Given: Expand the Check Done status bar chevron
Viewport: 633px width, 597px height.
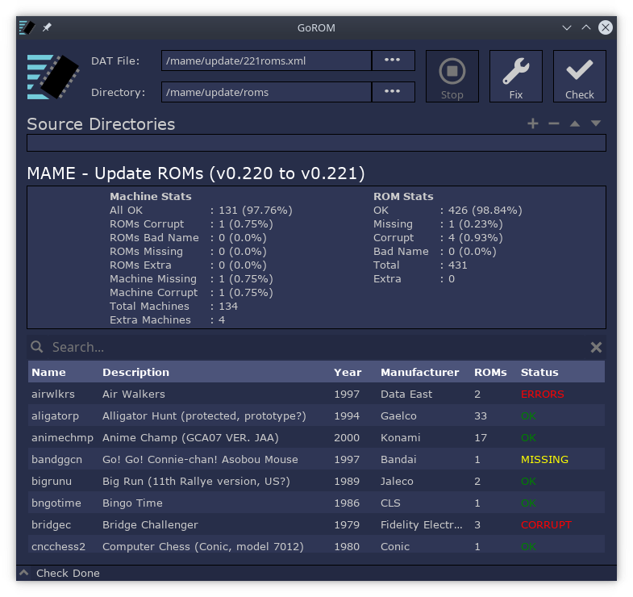Looking at the screenshot, I should click(x=24, y=573).
